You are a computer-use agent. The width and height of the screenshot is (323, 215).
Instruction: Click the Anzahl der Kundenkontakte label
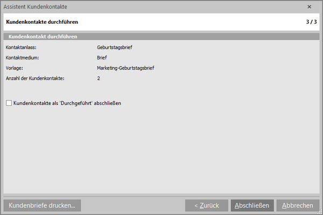[x=35, y=78]
